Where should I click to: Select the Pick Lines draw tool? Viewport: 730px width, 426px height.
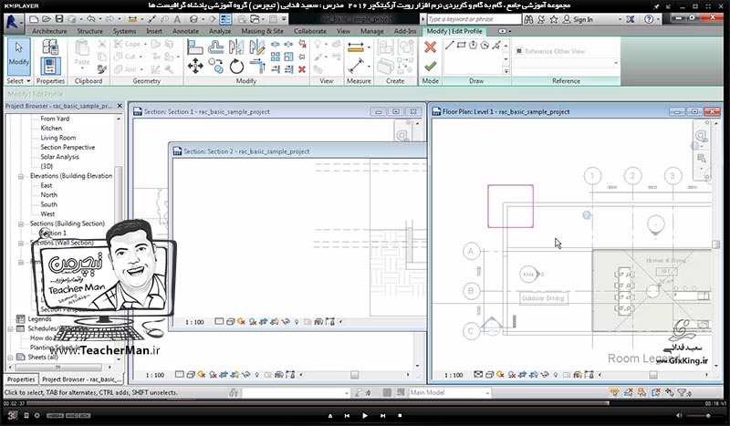point(496,46)
